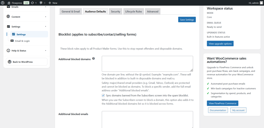264x128 pixels.
Task: Switch to the Advanced tab
Action: pos(153,11)
